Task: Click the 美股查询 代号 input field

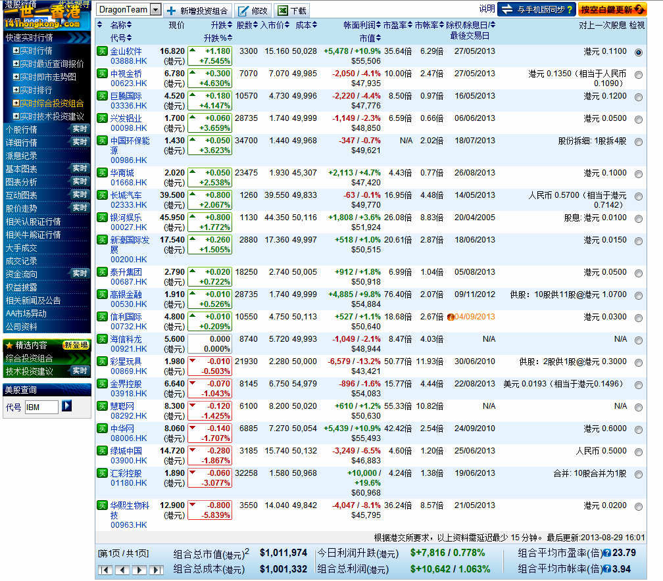Action: [x=41, y=407]
